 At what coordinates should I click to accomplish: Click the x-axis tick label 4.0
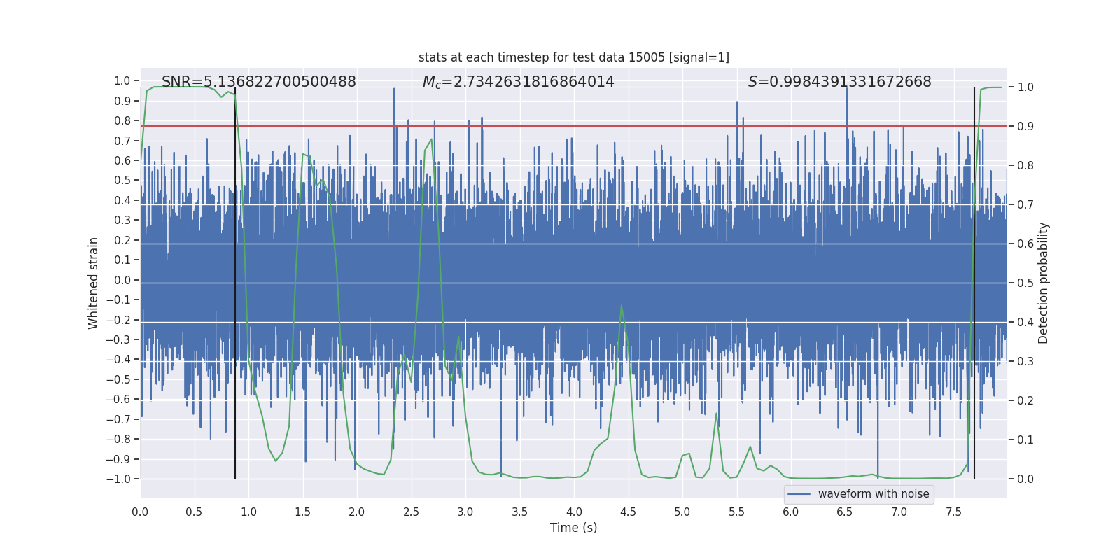[x=574, y=512]
